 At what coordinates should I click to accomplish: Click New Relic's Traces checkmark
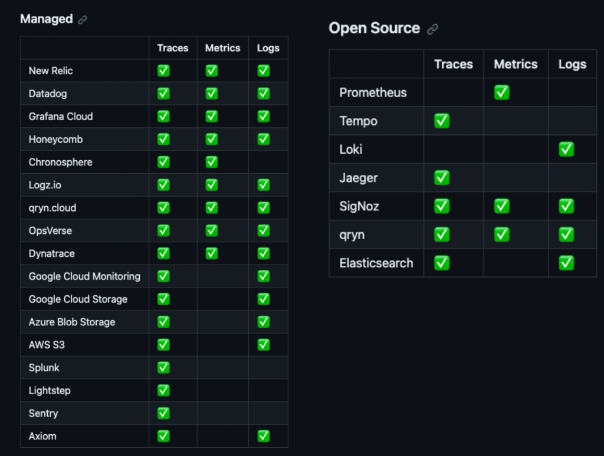click(163, 71)
